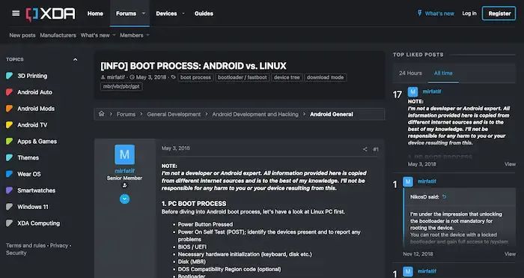
Task: Click the XDA logo
Action: pos(50,14)
